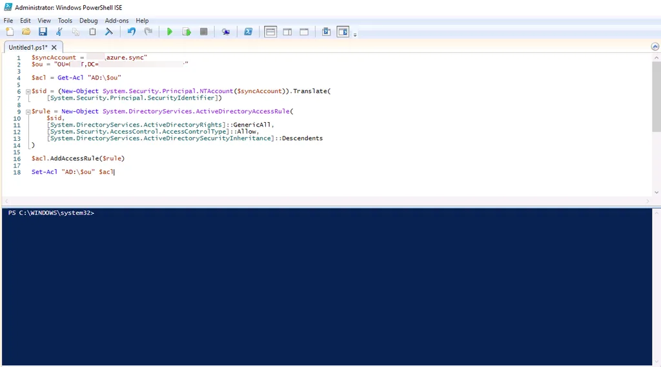The image size is (661, 367).
Task: Run the script with green play icon
Action: [170, 32]
